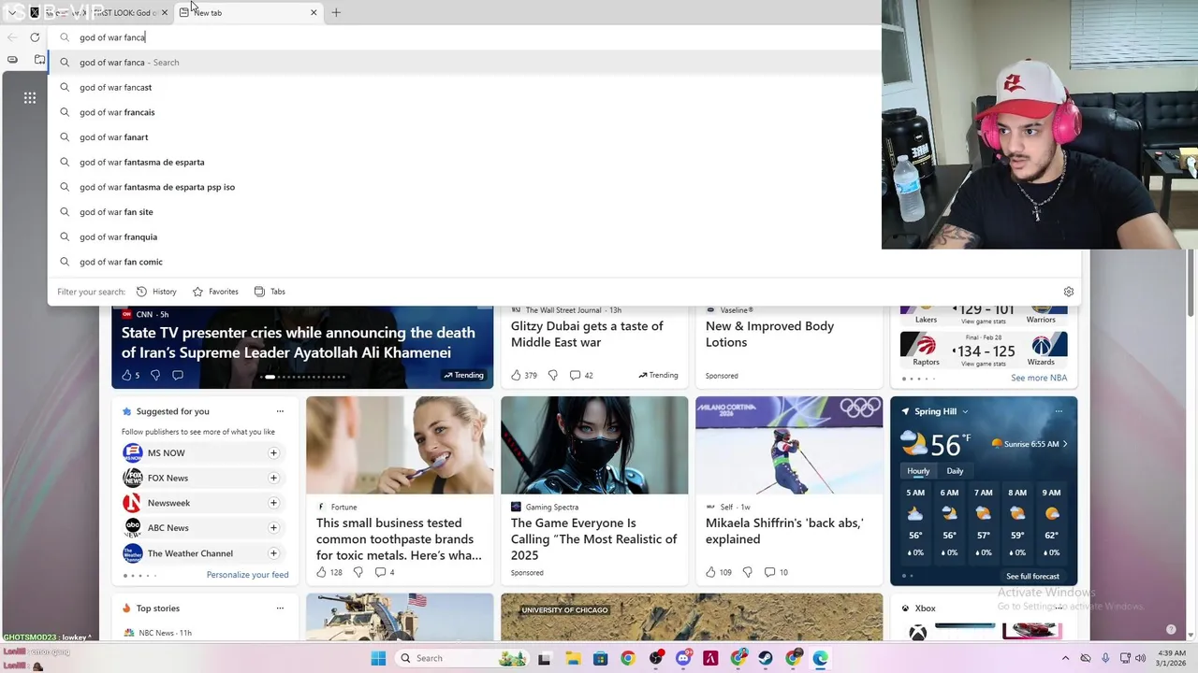Click Personalize your feed link
The height and width of the screenshot is (673, 1198).
(x=247, y=575)
